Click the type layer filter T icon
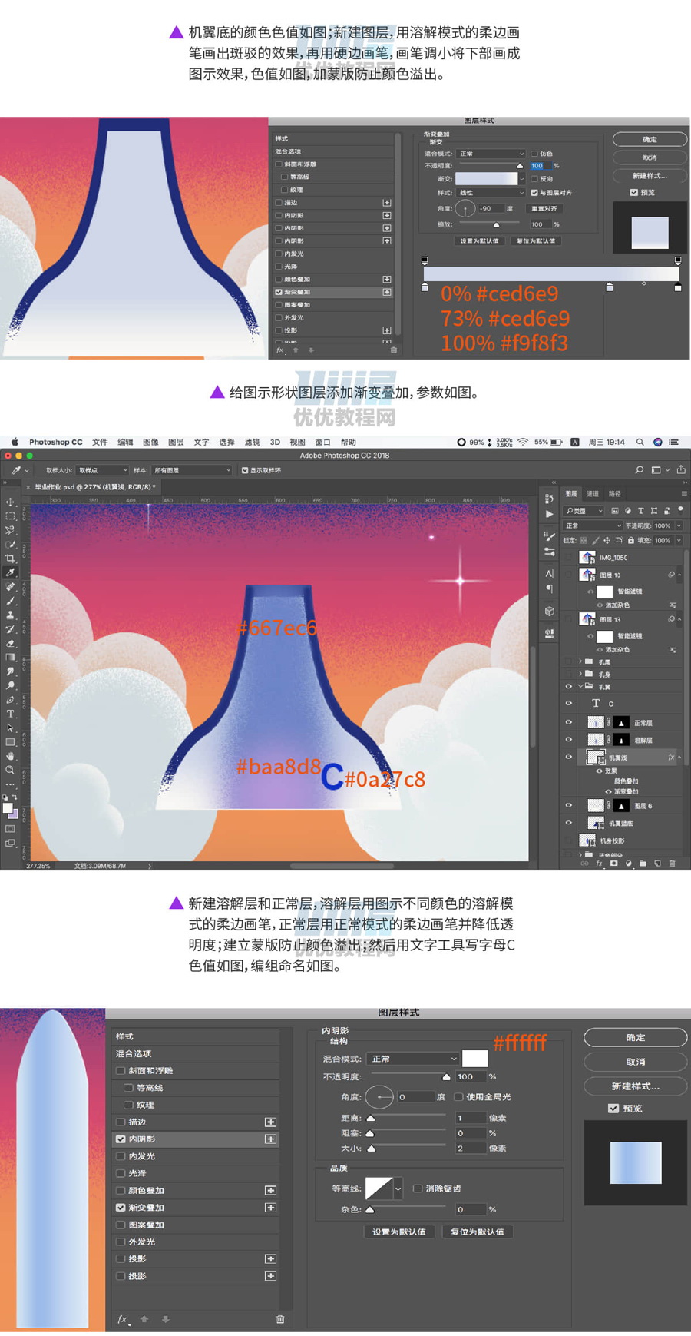Screen dimensions: 691x1336 point(640,511)
